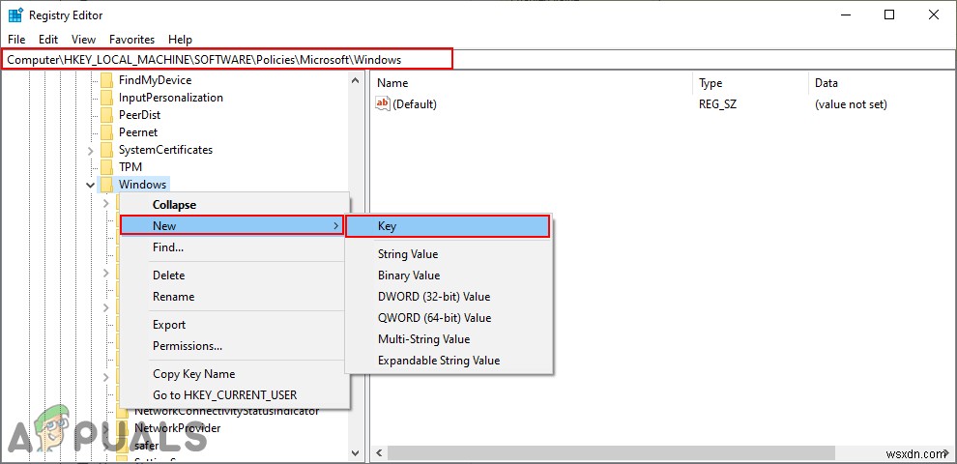
Task: Create a new Multi-String Value
Action: click(x=448, y=339)
